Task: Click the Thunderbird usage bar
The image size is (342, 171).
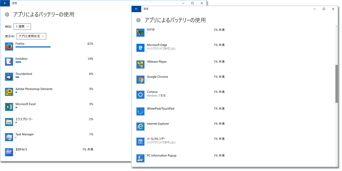Action: [x=17, y=77]
